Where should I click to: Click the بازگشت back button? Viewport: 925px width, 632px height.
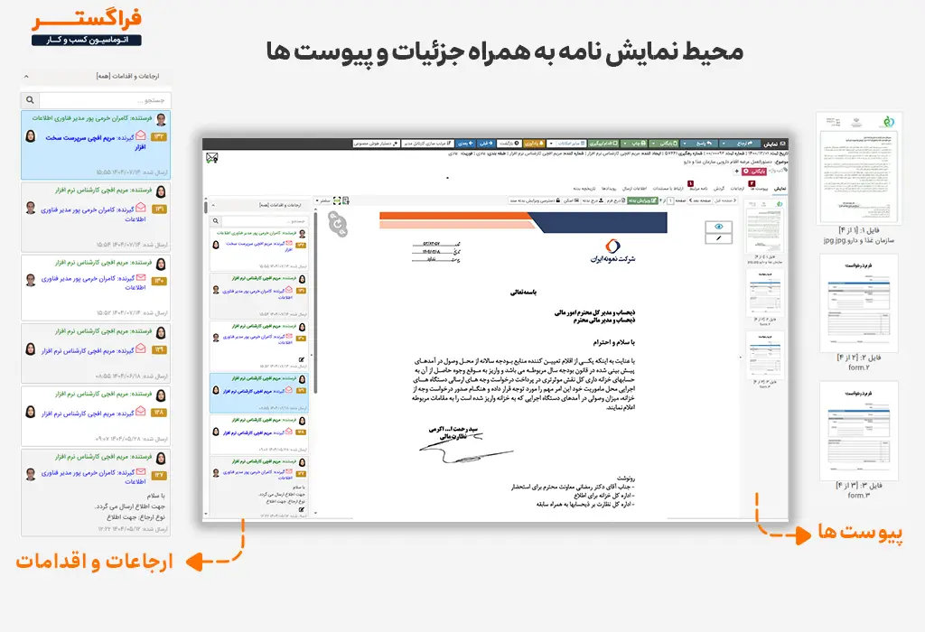pos(509,144)
